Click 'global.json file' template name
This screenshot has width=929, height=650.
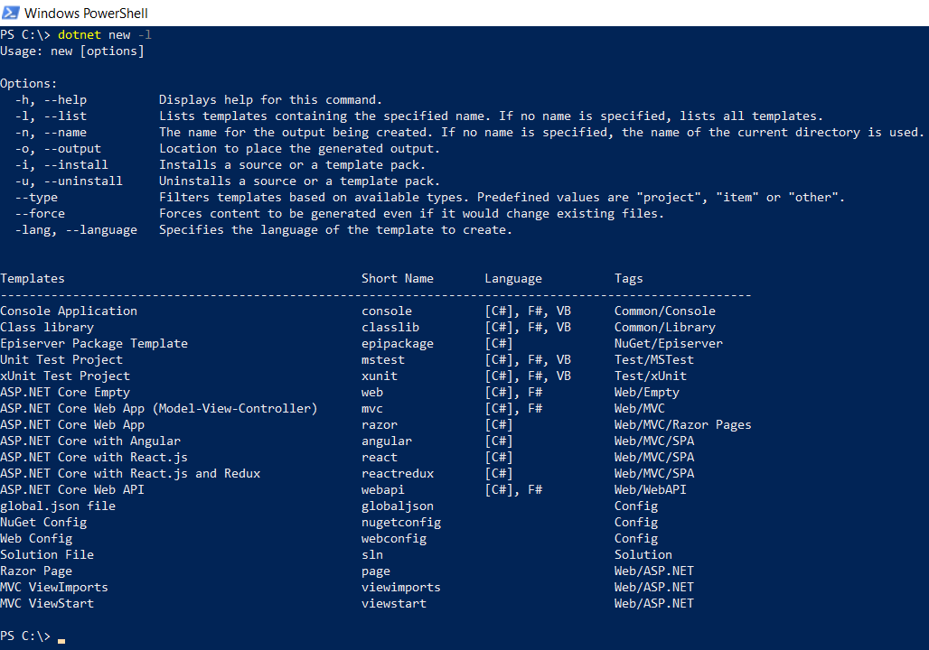click(58, 506)
